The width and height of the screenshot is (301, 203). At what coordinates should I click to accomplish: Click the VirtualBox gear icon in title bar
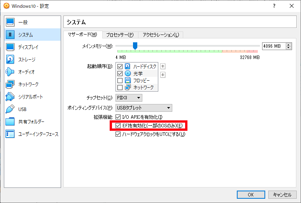pyautogui.click(x=6, y=6)
